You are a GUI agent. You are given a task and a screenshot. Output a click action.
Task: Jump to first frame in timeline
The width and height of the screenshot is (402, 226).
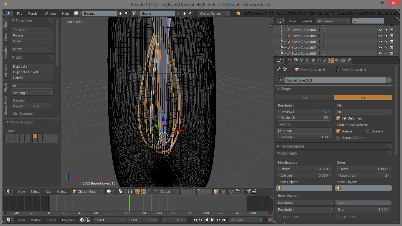point(195,220)
